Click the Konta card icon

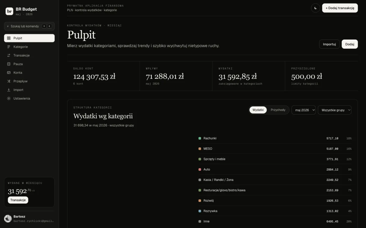tap(9, 73)
